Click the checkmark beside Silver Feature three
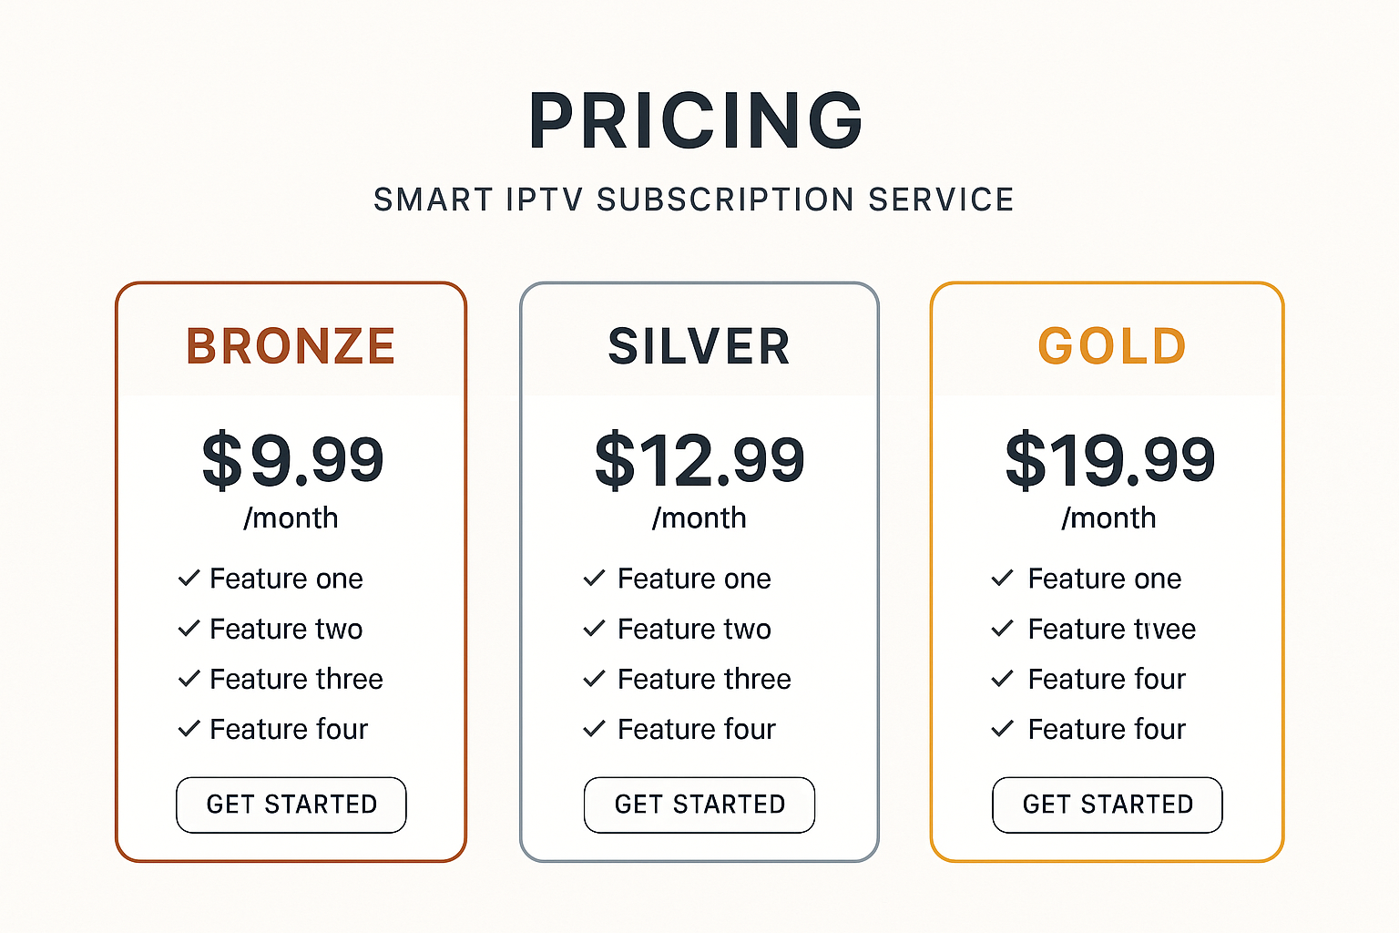This screenshot has width=1399, height=933. tap(594, 678)
